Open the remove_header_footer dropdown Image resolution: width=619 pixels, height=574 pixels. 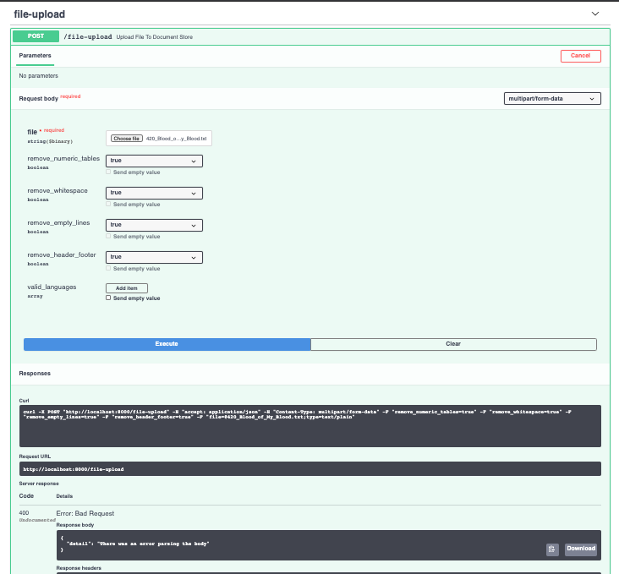[x=154, y=257]
